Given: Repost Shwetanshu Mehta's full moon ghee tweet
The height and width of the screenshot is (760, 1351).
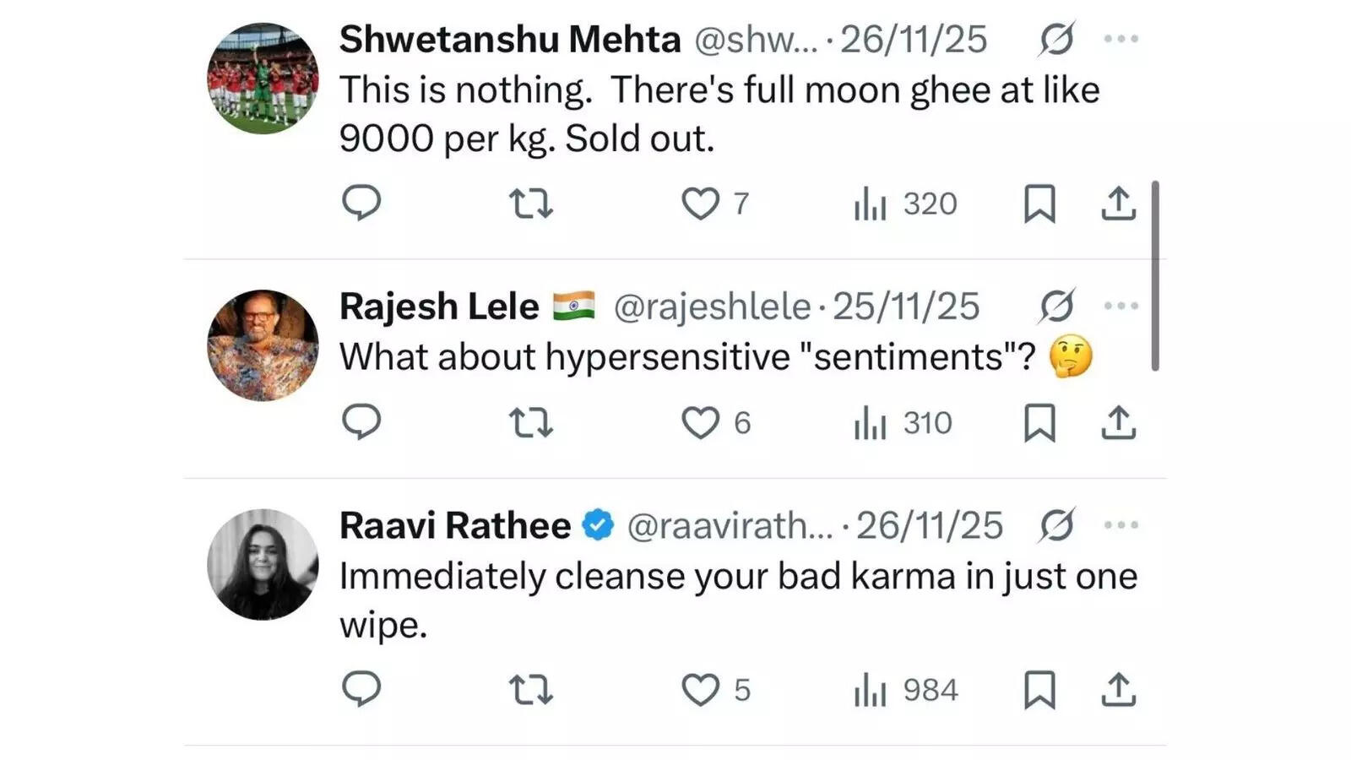Looking at the screenshot, I should click(x=531, y=204).
